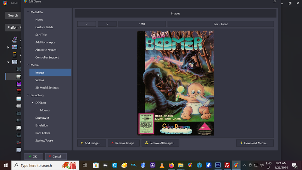Show hidden system tray icons
302x170 pixels.
pos(245,165)
